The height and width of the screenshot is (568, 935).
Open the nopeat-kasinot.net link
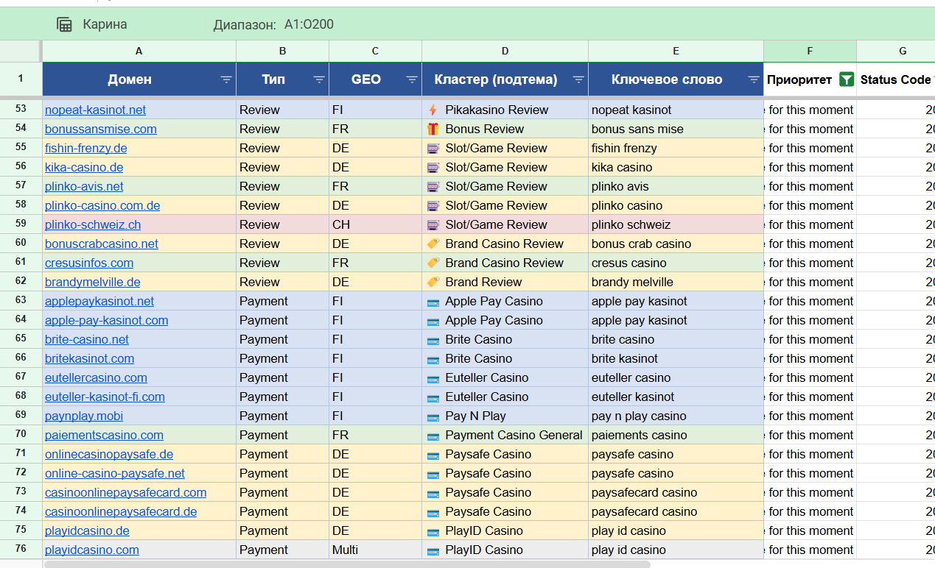point(95,110)
